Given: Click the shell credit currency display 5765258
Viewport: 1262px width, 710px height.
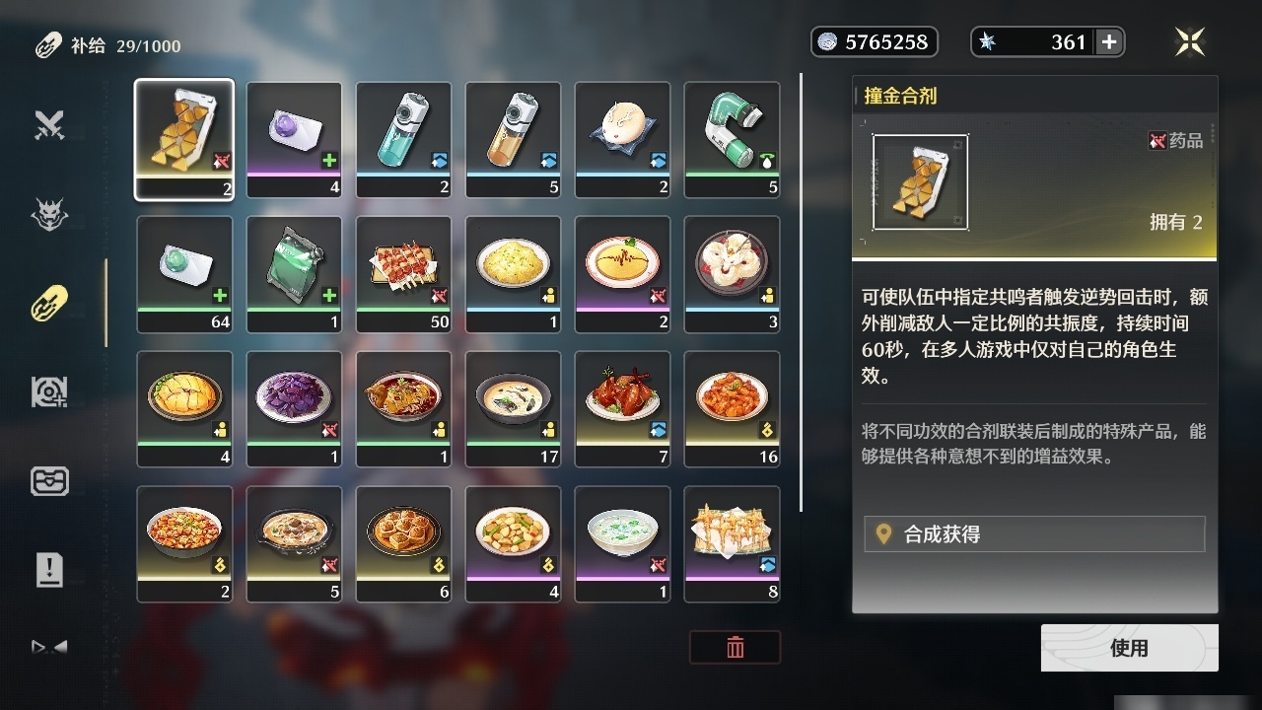Looking at the screenshot, I should point(875,41).
